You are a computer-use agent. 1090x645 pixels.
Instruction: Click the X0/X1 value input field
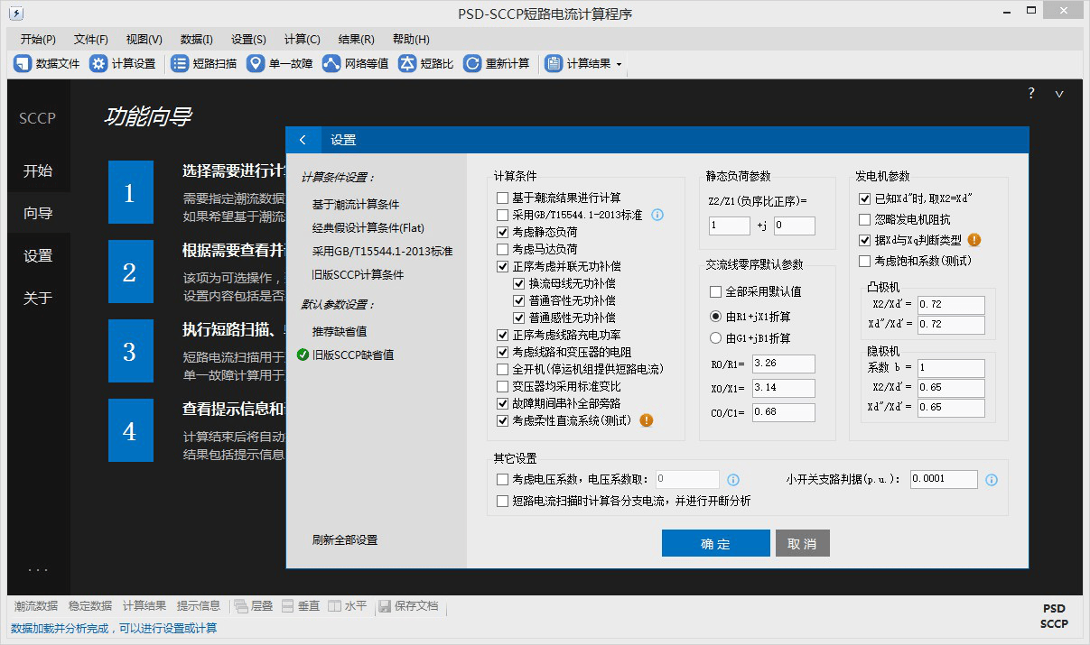pos(783,388)
